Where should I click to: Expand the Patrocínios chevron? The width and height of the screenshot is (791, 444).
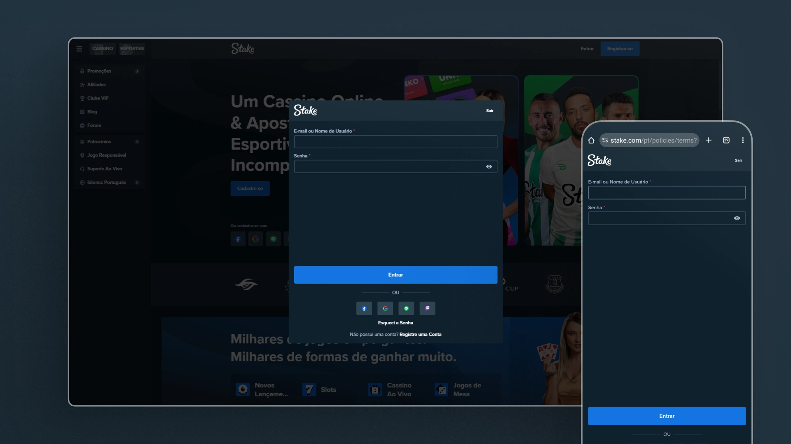coord(137,141)
